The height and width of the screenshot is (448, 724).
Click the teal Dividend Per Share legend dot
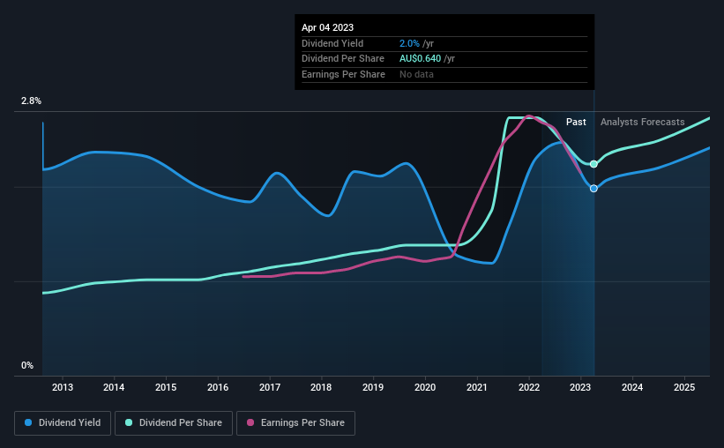coord(129,422)
